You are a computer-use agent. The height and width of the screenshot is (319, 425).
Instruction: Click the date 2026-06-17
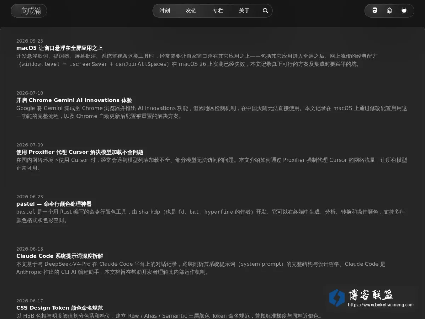click(30, 301)
